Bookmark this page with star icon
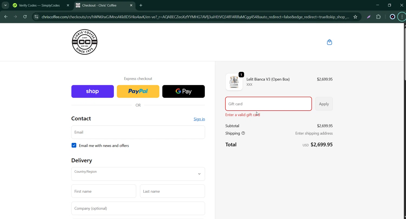The image size is (406, 219). point(355,17)
